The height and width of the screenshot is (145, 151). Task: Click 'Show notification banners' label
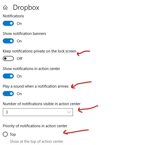pos(24,34)
